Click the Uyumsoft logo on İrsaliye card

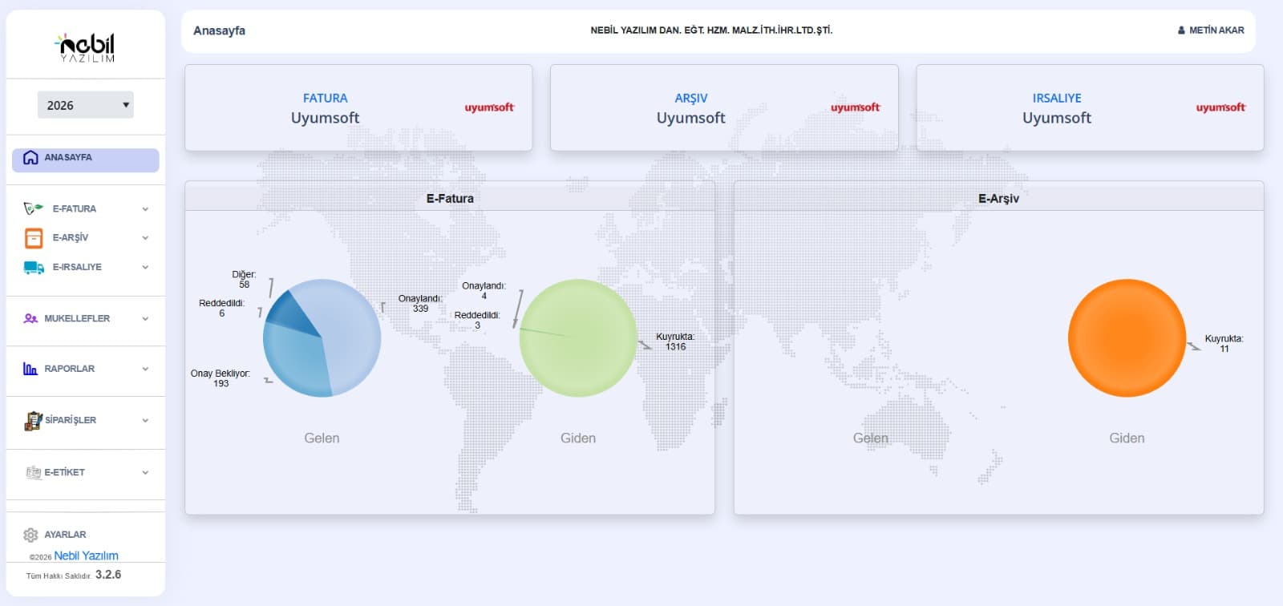point(1220,107)
